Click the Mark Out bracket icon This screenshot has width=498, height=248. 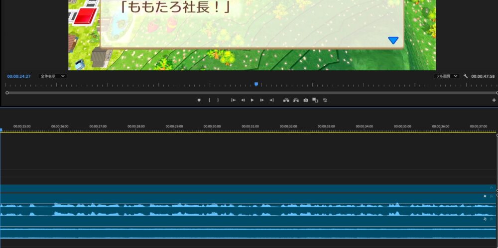coord(218,100)
